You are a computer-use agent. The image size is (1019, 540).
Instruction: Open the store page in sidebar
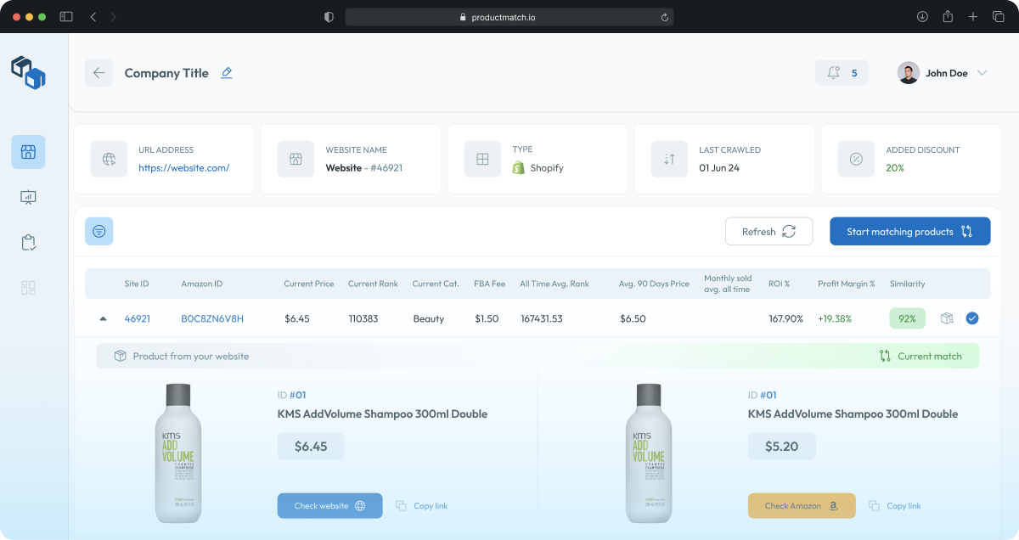(28, 152)
